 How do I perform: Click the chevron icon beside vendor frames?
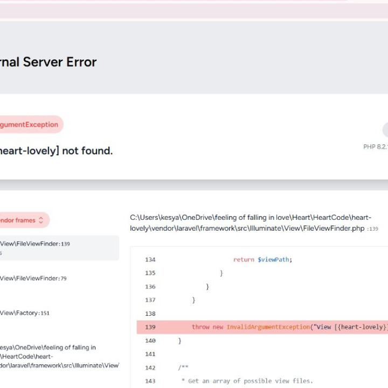(x=41, y=220)
